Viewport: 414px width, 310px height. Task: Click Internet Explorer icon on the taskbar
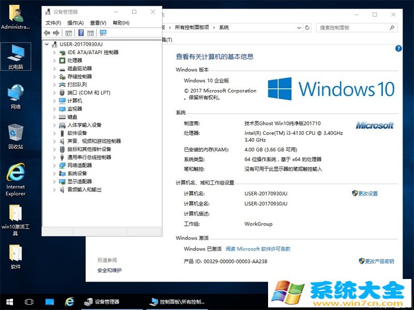(x=69, y=302)
